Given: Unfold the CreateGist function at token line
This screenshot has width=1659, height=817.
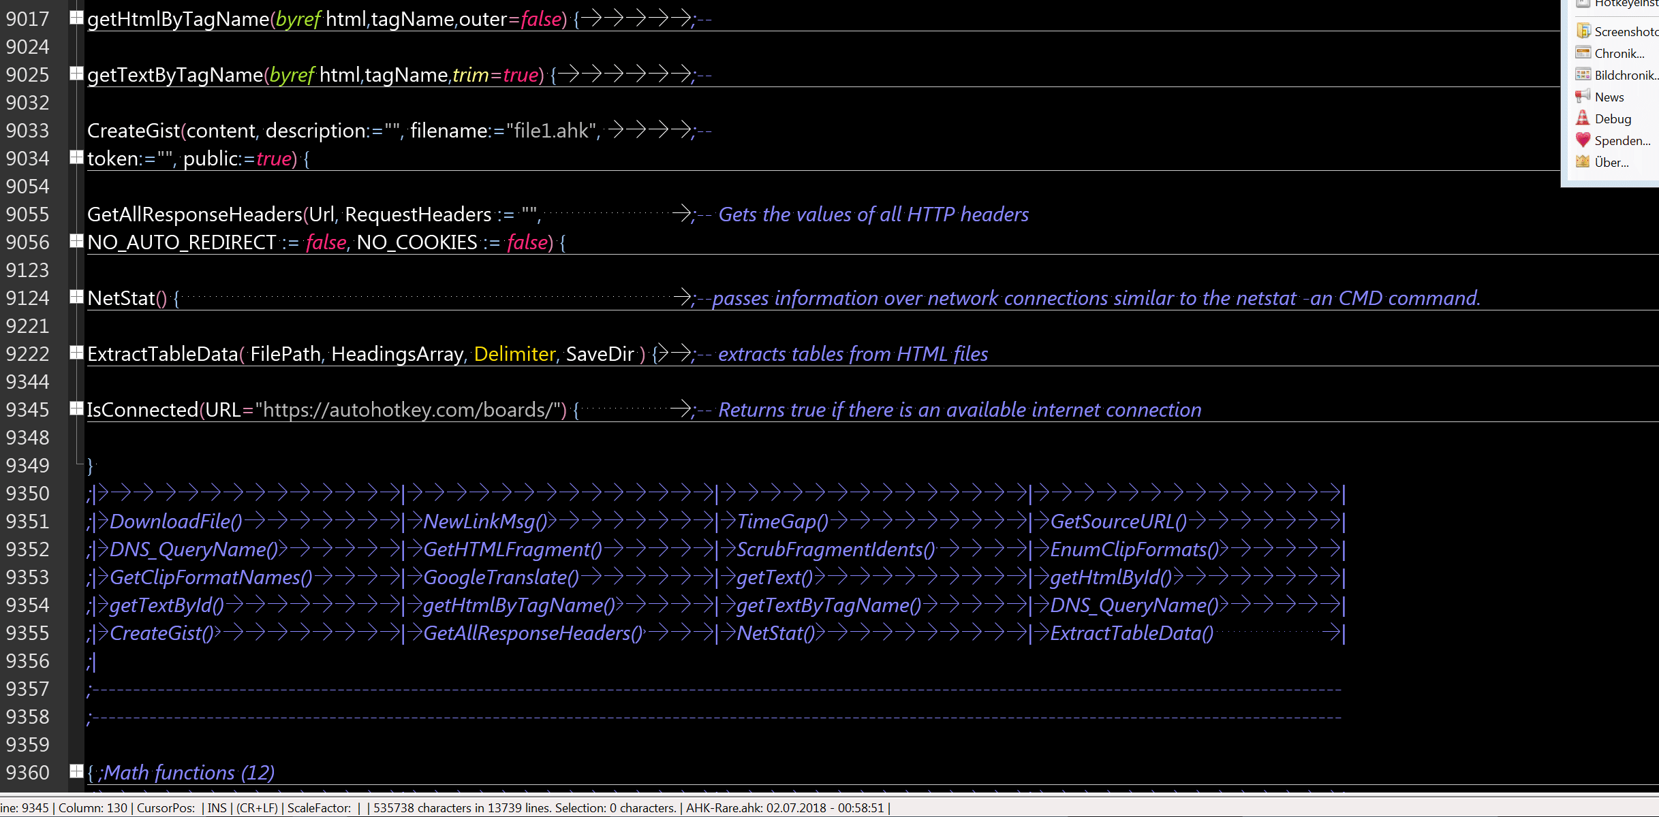Looking at the screenshot, I should tap(76, 157).
